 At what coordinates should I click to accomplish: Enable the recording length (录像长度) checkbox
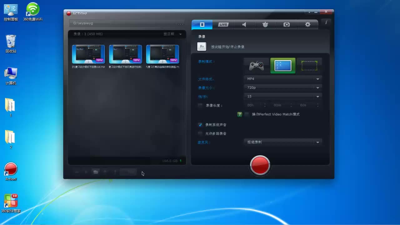[x=200, y=105]
